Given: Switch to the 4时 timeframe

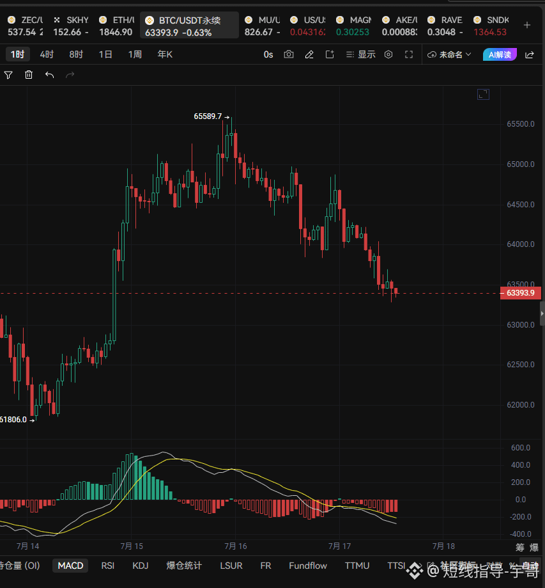Looking at the screenshot, I should 47,55.
